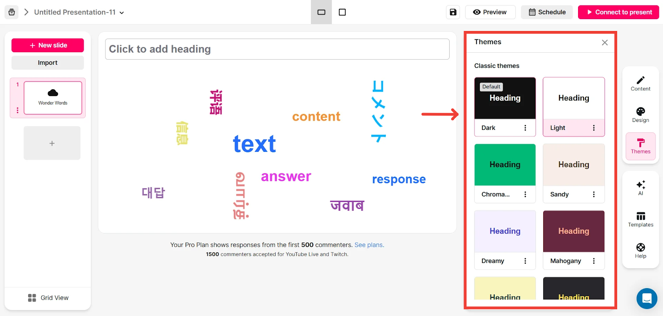Image resolution: width=663 pixels, height=316 pixels.
Task: Select the Wonder Words slide thumbnail
Action: click(53, 98)
